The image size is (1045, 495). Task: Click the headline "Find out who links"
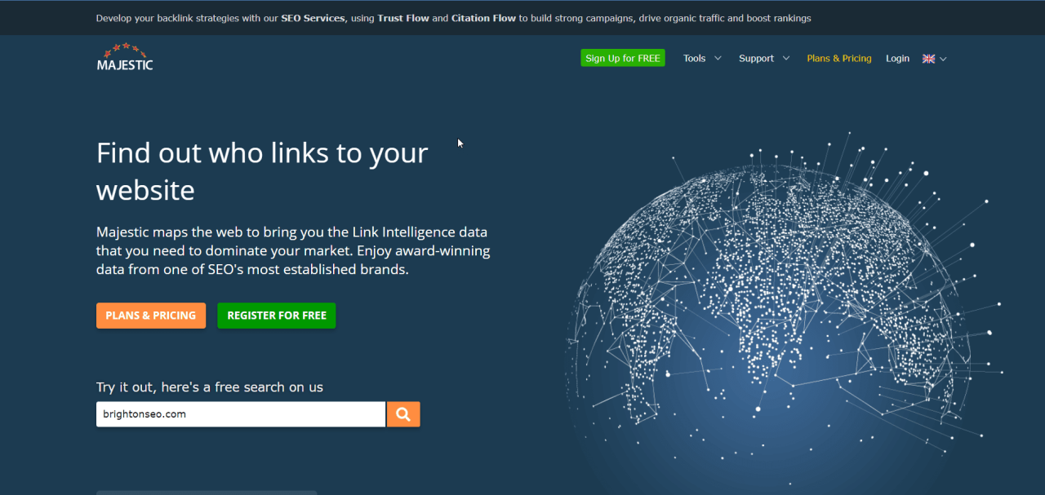click(262, 152)
